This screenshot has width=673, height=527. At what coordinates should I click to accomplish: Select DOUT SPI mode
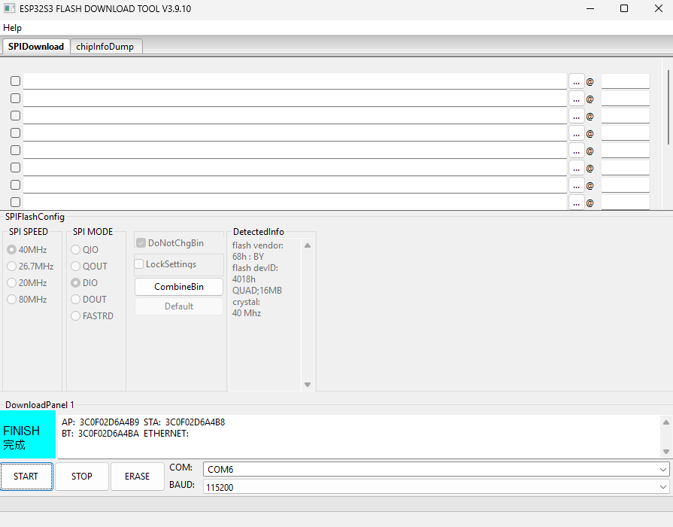point(89,300)
